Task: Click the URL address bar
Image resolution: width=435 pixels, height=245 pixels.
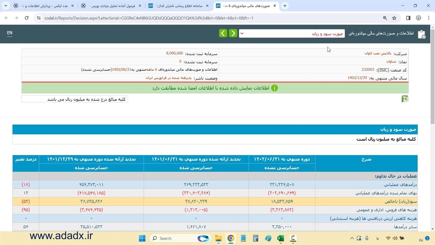Action: 204,18
